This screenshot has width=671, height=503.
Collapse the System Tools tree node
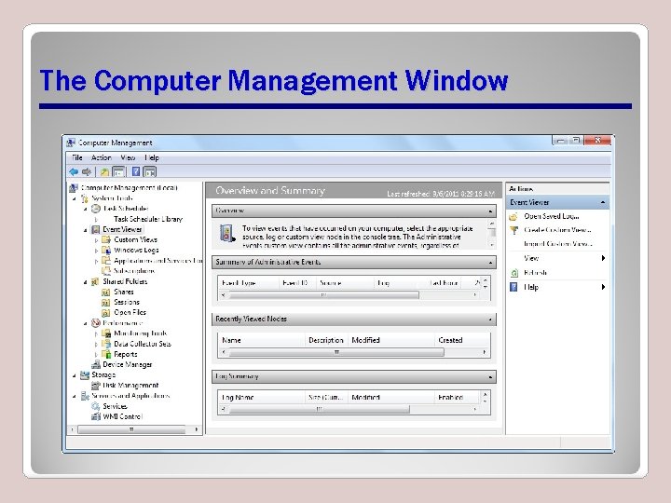coord(75,199)
